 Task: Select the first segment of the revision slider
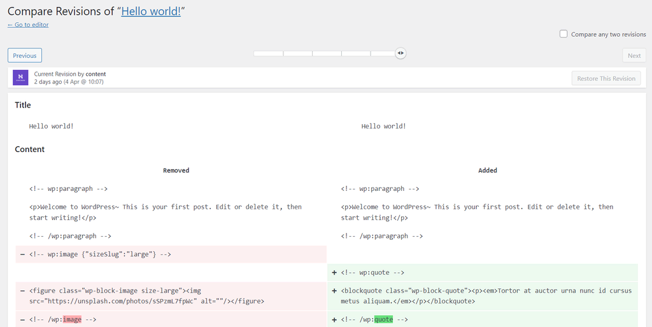268,53
